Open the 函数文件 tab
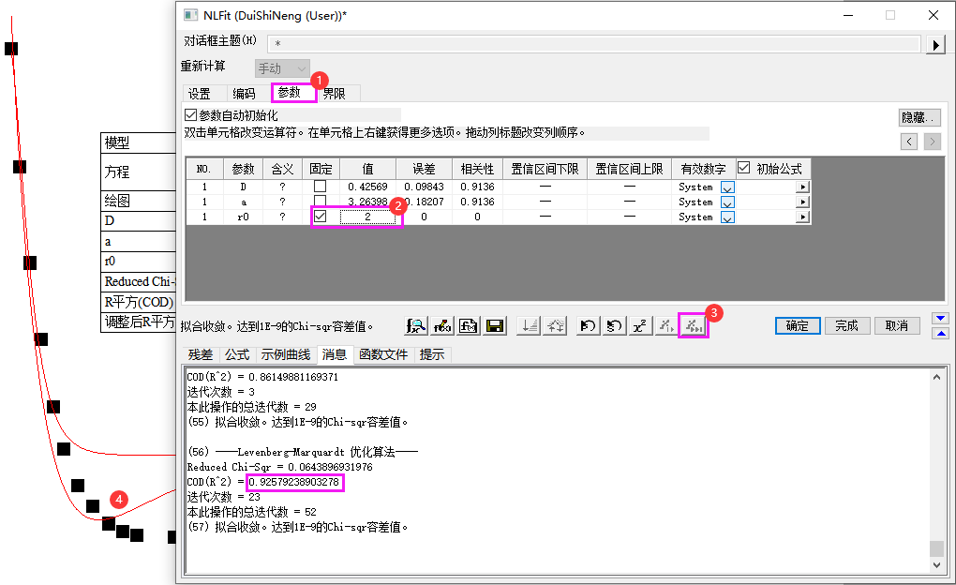Viewport: 956px width, 585px height. [x=383, y=354]
